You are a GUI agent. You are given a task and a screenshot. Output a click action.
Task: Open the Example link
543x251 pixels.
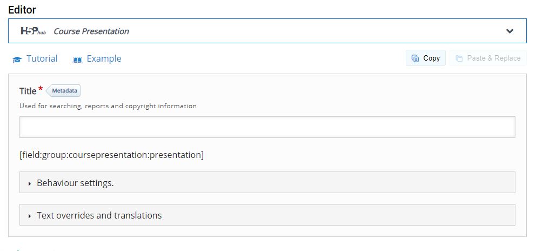(104, 58)
